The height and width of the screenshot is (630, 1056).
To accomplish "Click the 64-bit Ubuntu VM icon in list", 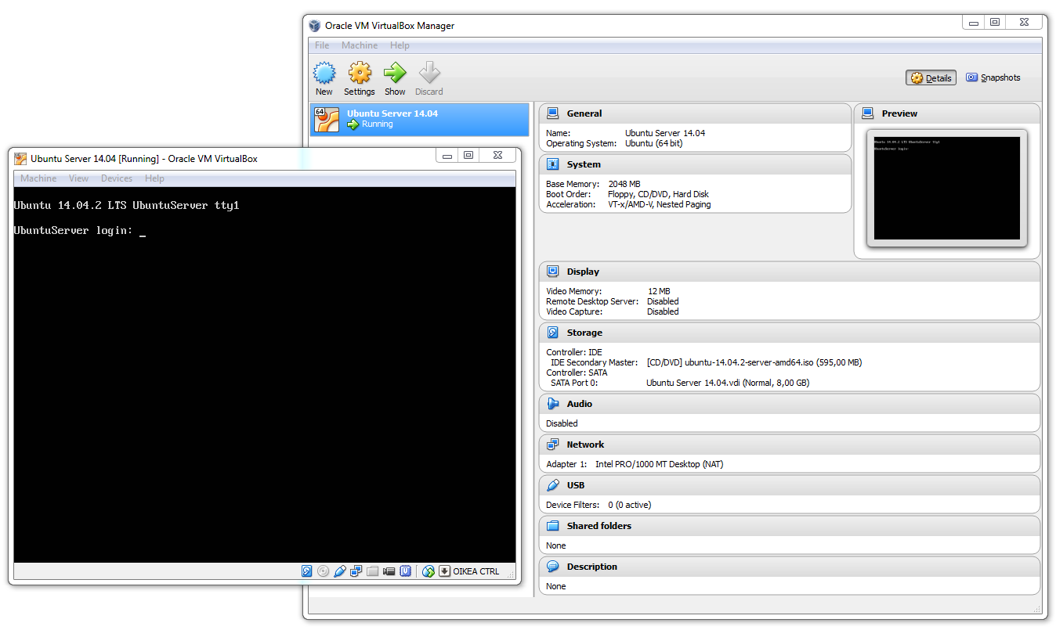I will point(327,120).
